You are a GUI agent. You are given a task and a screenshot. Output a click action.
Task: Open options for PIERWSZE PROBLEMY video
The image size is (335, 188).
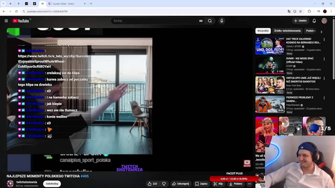pos(324,98)
